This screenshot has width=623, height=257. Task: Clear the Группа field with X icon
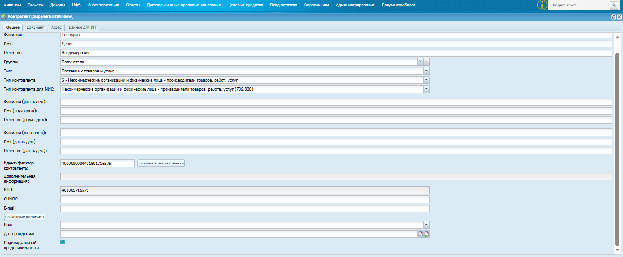[421, 62]
